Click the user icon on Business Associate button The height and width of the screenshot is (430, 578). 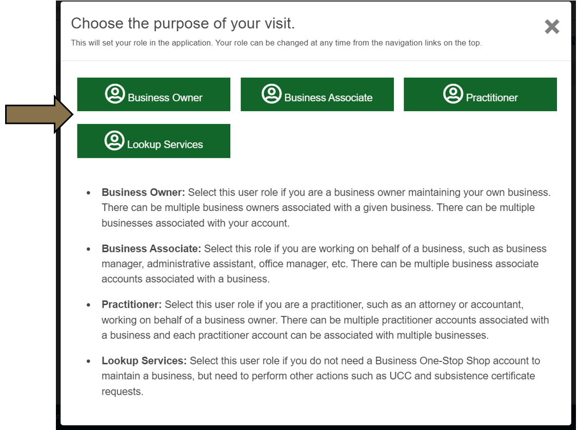point(272,94)
